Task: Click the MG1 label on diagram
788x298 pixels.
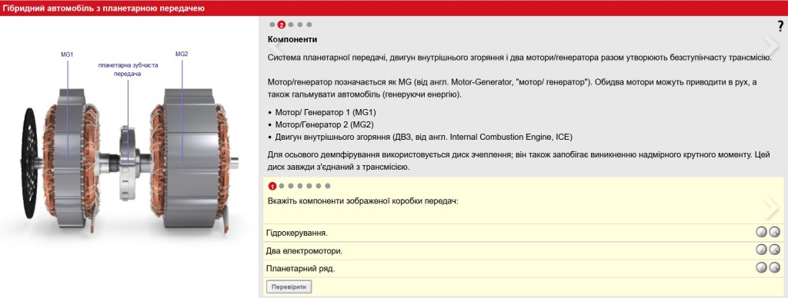Action: pos(68,55)
